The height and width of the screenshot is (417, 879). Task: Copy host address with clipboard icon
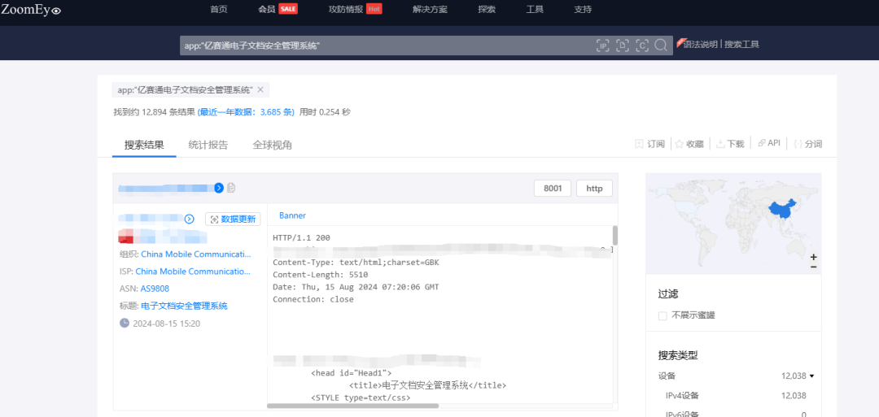click(x=231, y=188)
